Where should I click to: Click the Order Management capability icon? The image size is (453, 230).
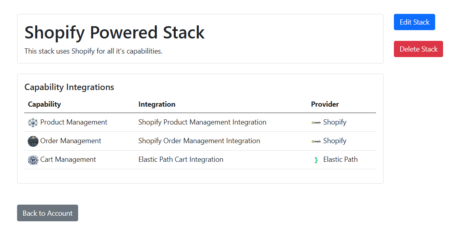[x=33, y=141]
